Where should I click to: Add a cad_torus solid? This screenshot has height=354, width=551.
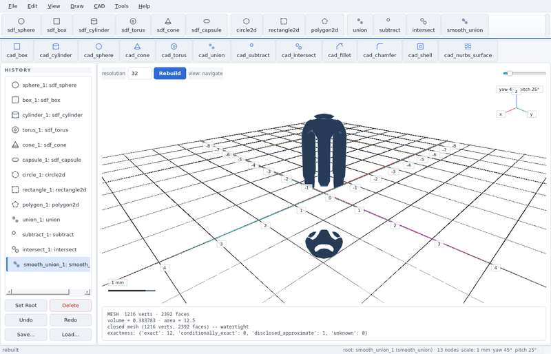174,51
